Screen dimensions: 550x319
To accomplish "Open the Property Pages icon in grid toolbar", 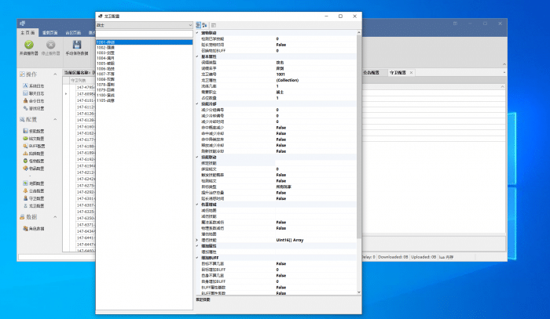I will [x=214, y=25].
